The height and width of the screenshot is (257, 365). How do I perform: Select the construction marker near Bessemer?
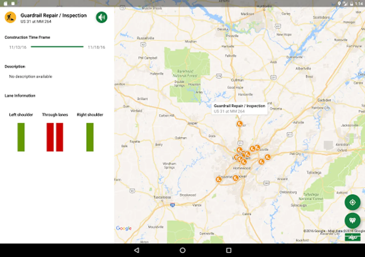coord(219,179)
